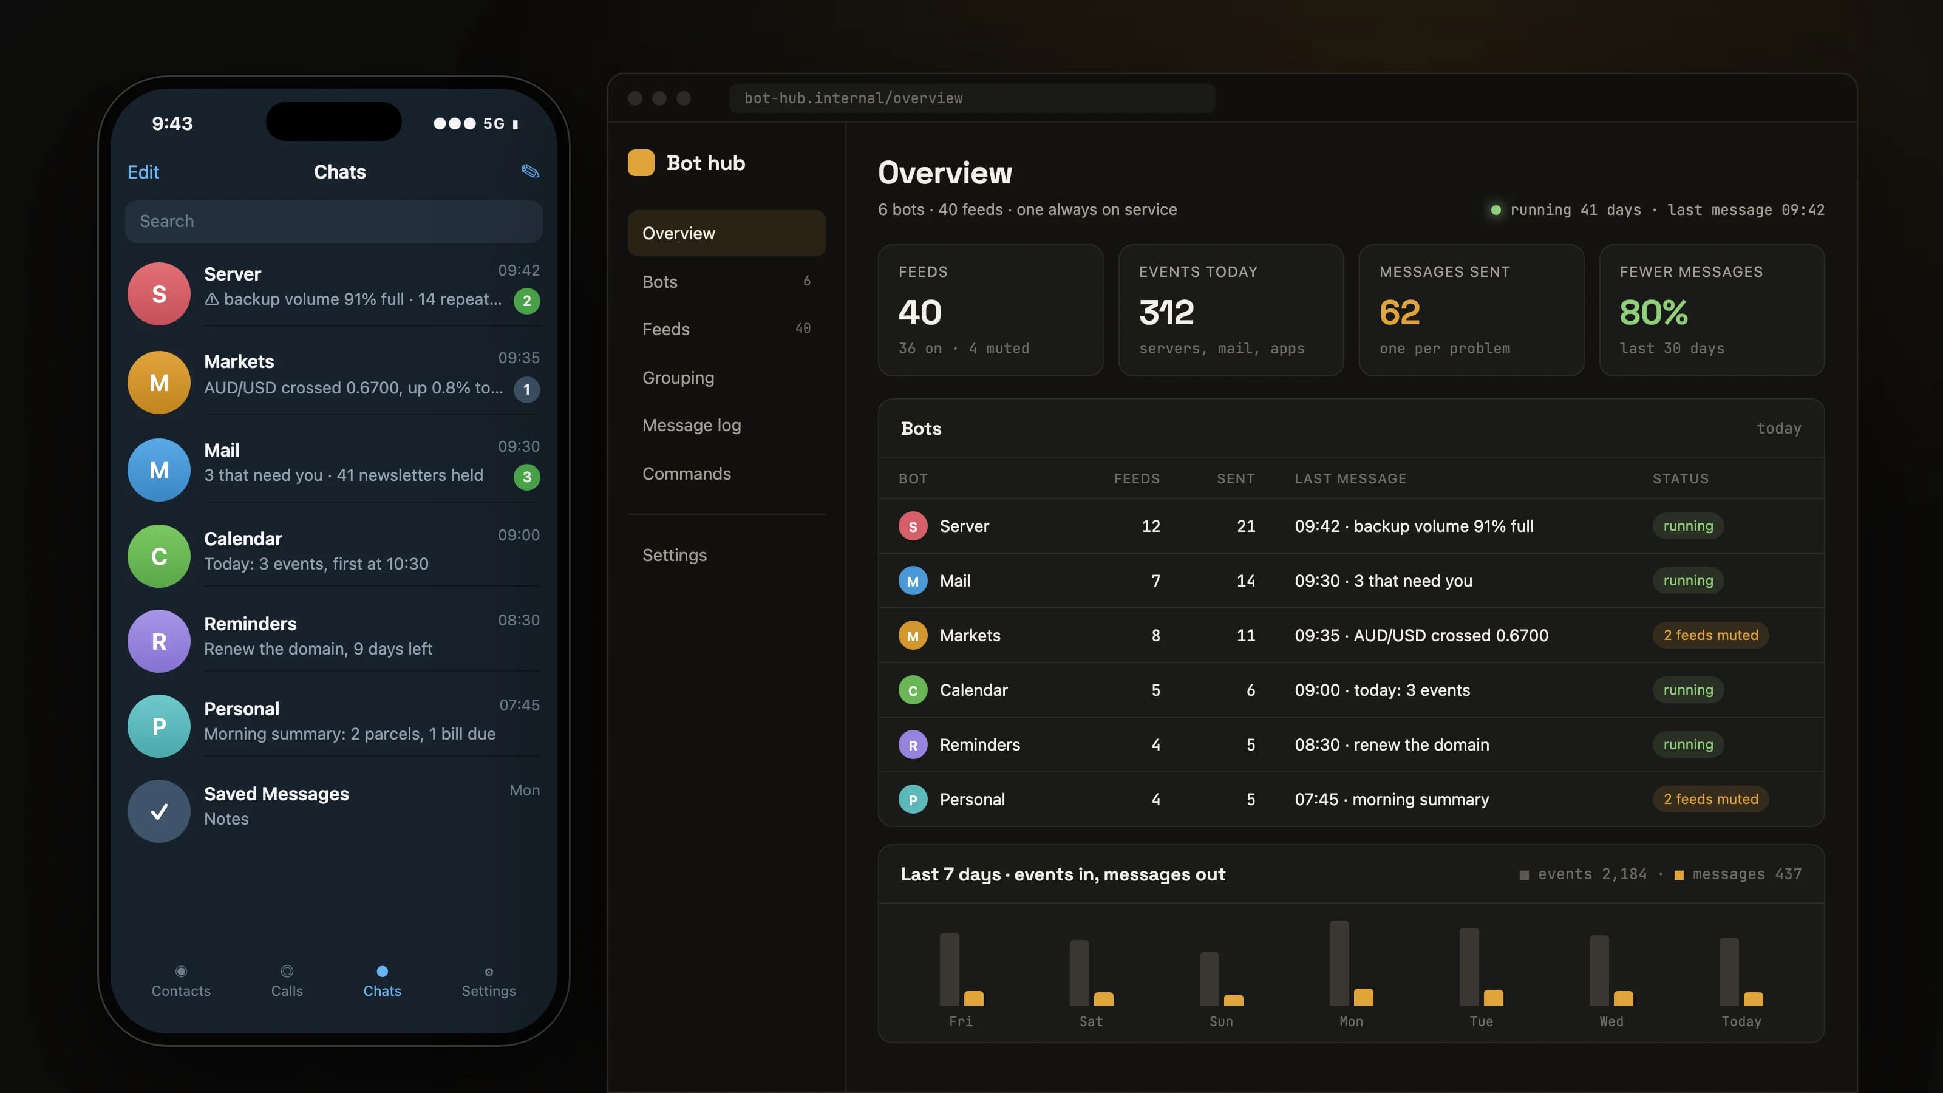
Task: Switch to Contacts tab on phone
Action: pos(181,981)
